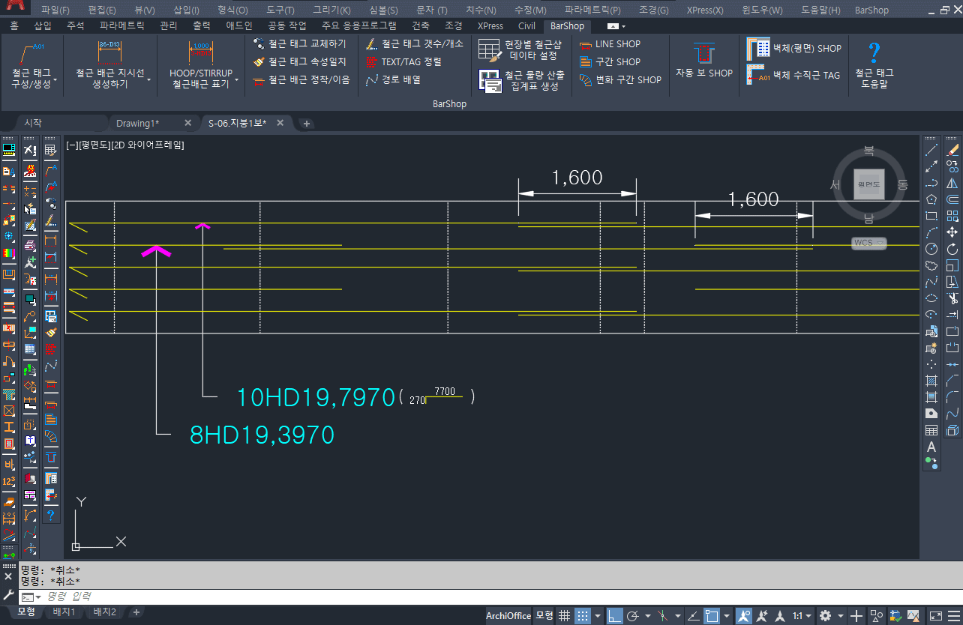
Task: Select the multiline Text (A) tool
Action: pyautogui.click(x=931, y=447)
